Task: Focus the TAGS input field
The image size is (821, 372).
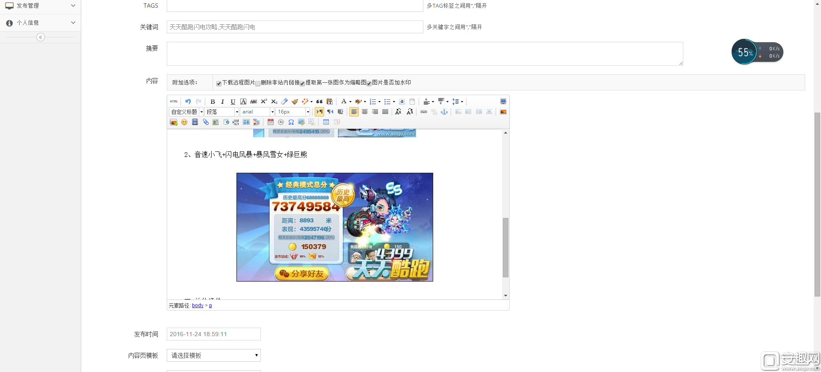Action: [295, 6]
